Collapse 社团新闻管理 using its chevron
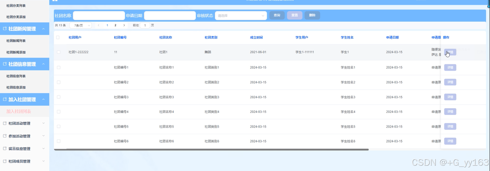This screenshot has width=490, height=171. click(44, 29)
